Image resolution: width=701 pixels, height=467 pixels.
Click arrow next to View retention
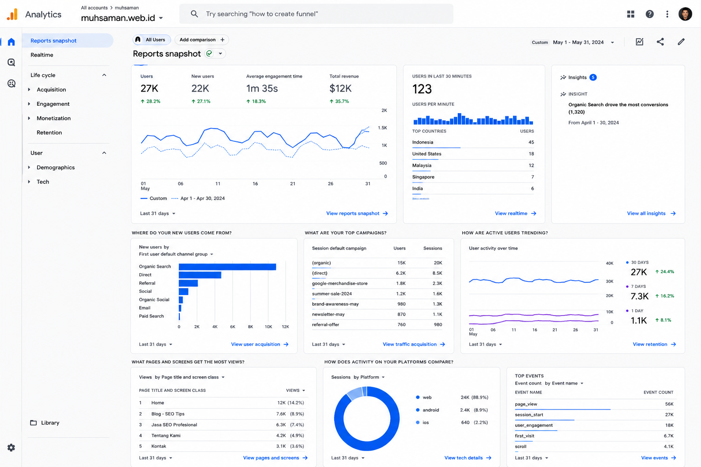point(673,344)
